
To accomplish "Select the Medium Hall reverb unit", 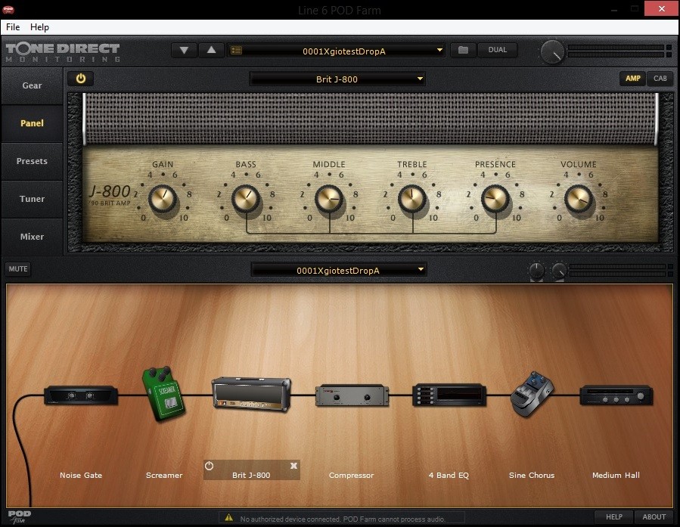I will [x=616, y=395].
